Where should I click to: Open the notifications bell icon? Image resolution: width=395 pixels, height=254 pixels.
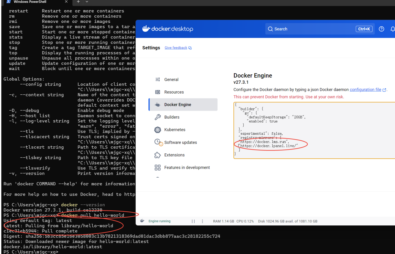(393, 29)
